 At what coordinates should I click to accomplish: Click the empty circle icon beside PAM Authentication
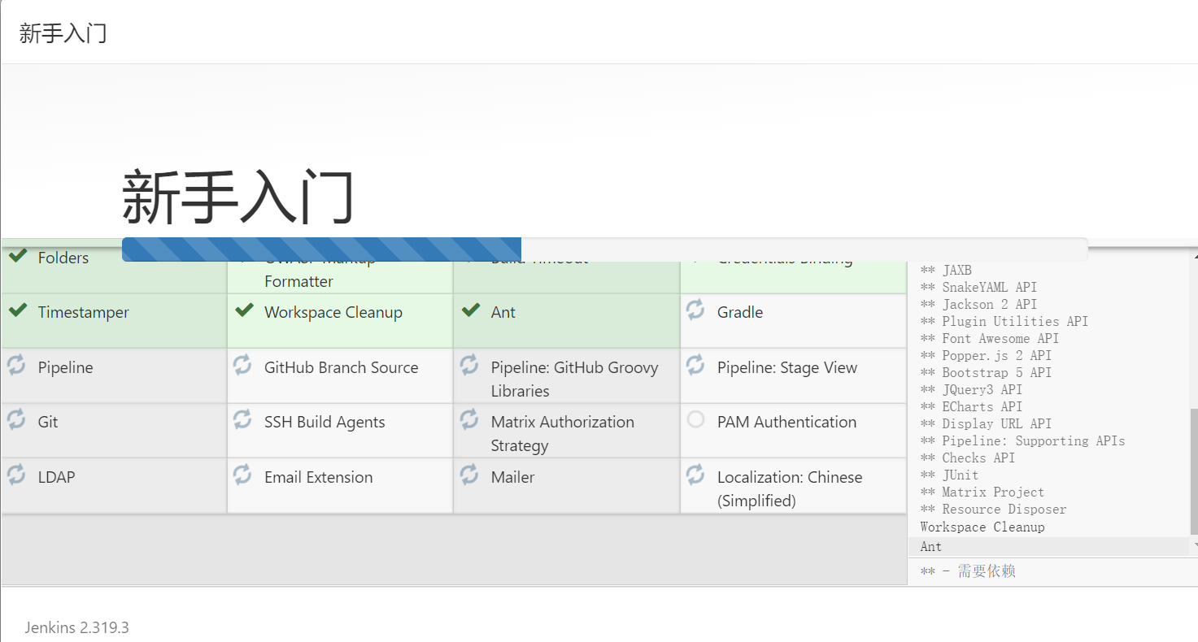(x=695, y=419)
